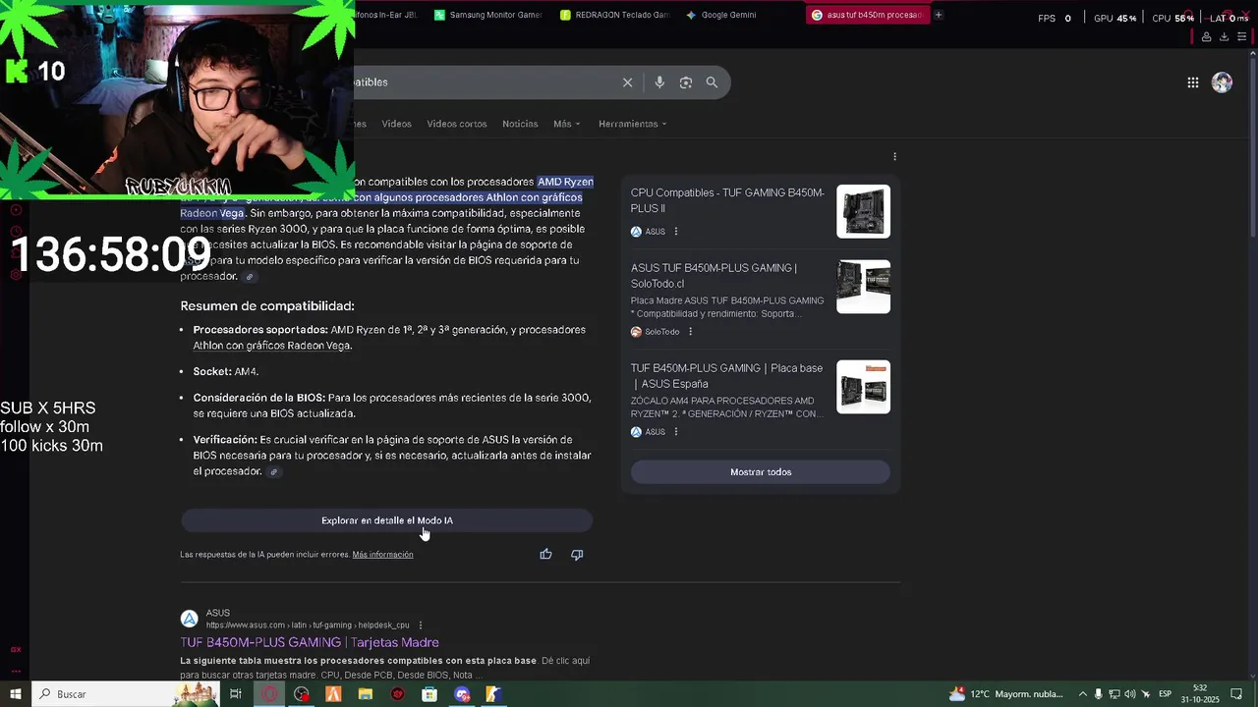This screenshot has height=707, width=1258.
Task: Click into the Google search input field
Action: [x=482, y=82]
